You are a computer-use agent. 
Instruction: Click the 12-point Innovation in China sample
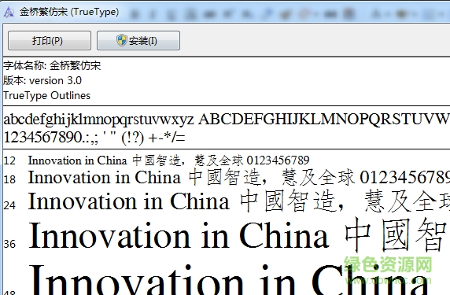point(168,160)
